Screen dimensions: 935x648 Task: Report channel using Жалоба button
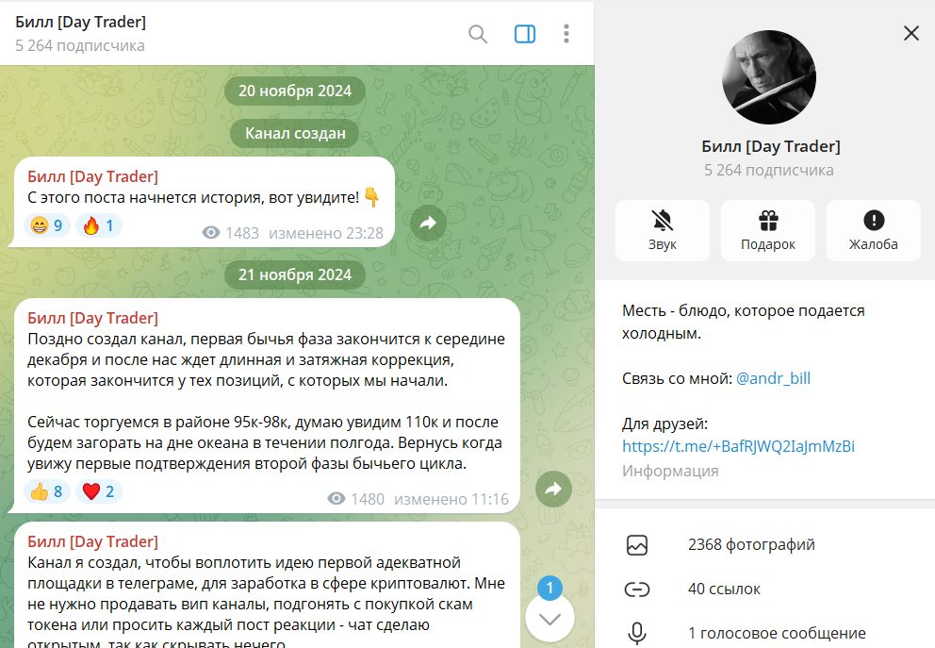pos(874,230)
